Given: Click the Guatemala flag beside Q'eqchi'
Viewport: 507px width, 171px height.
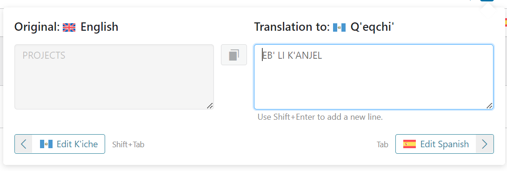Looking at the screenshot, I should point(339,27).
